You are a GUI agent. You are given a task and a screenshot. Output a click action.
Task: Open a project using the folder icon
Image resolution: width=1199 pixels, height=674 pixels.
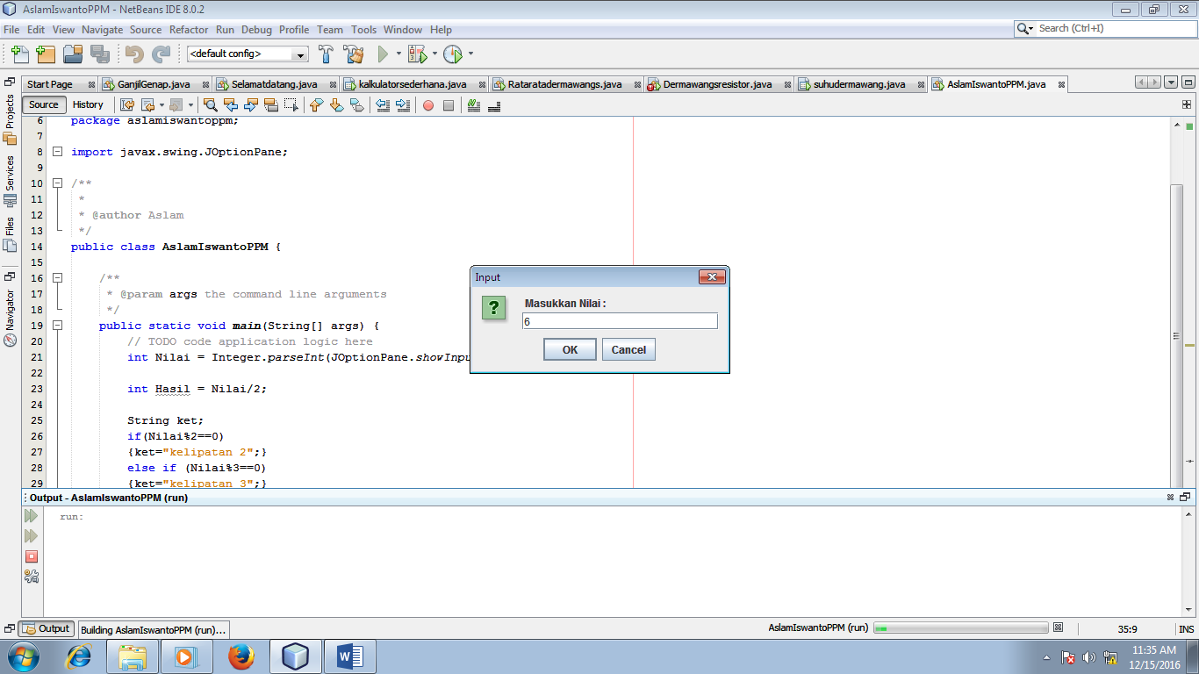73,54
